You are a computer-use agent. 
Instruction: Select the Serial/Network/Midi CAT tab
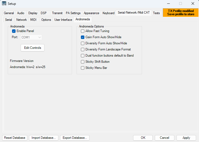134,13
